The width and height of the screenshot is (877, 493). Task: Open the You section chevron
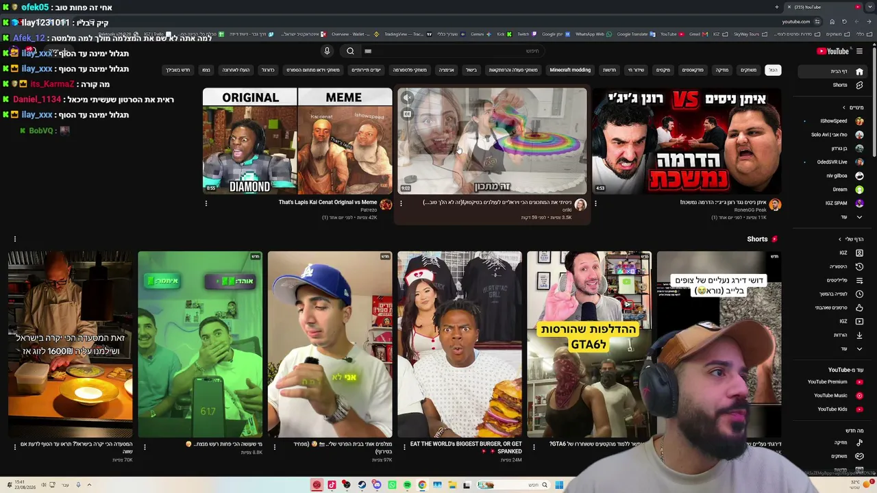(x=841, y=239)
